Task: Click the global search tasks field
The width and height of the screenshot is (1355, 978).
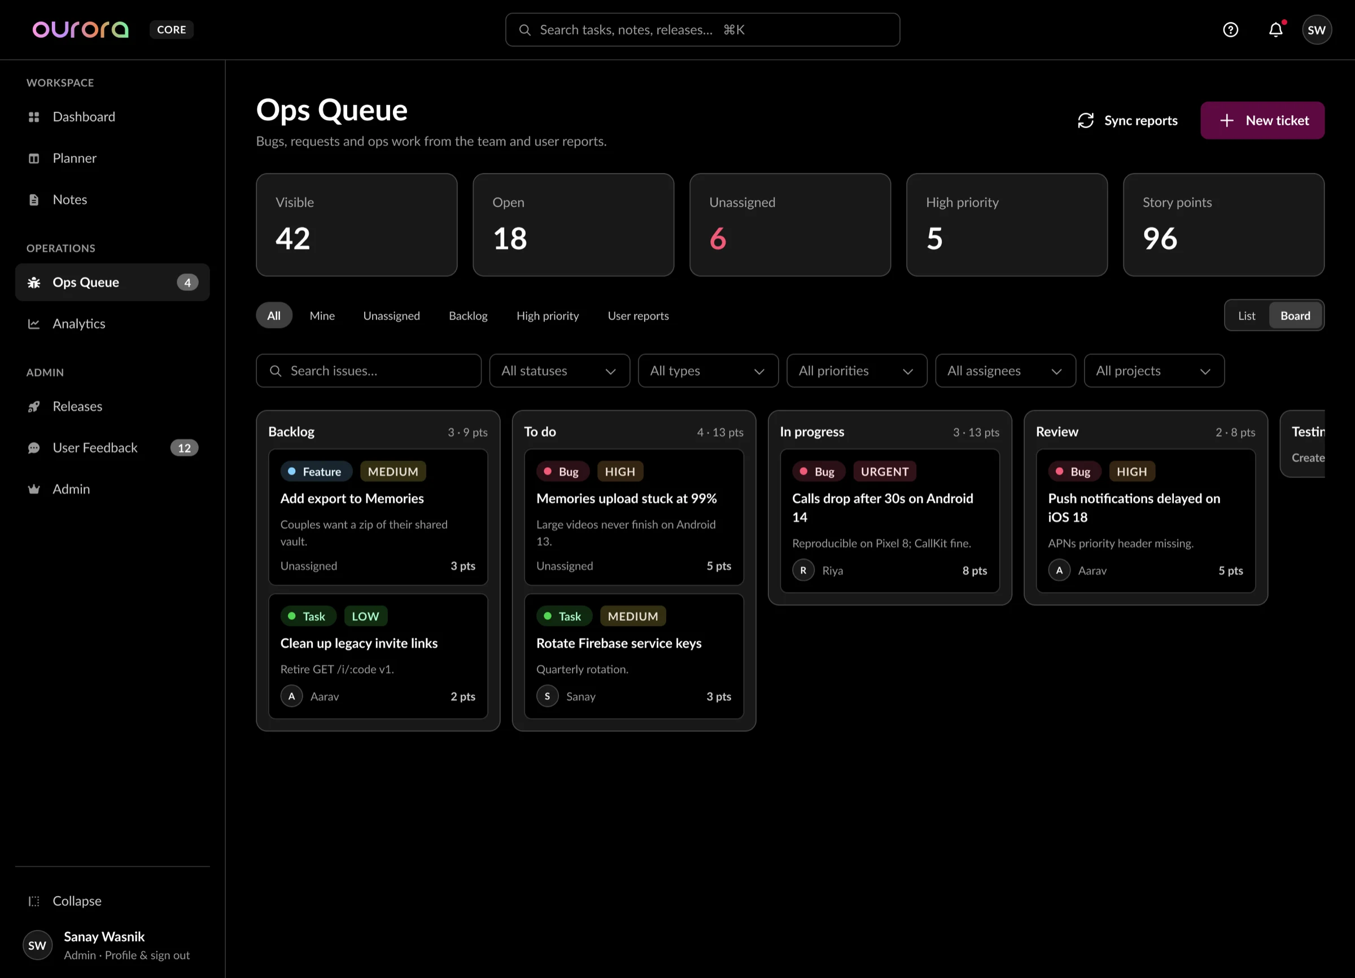Action: [x=702, y=30]
